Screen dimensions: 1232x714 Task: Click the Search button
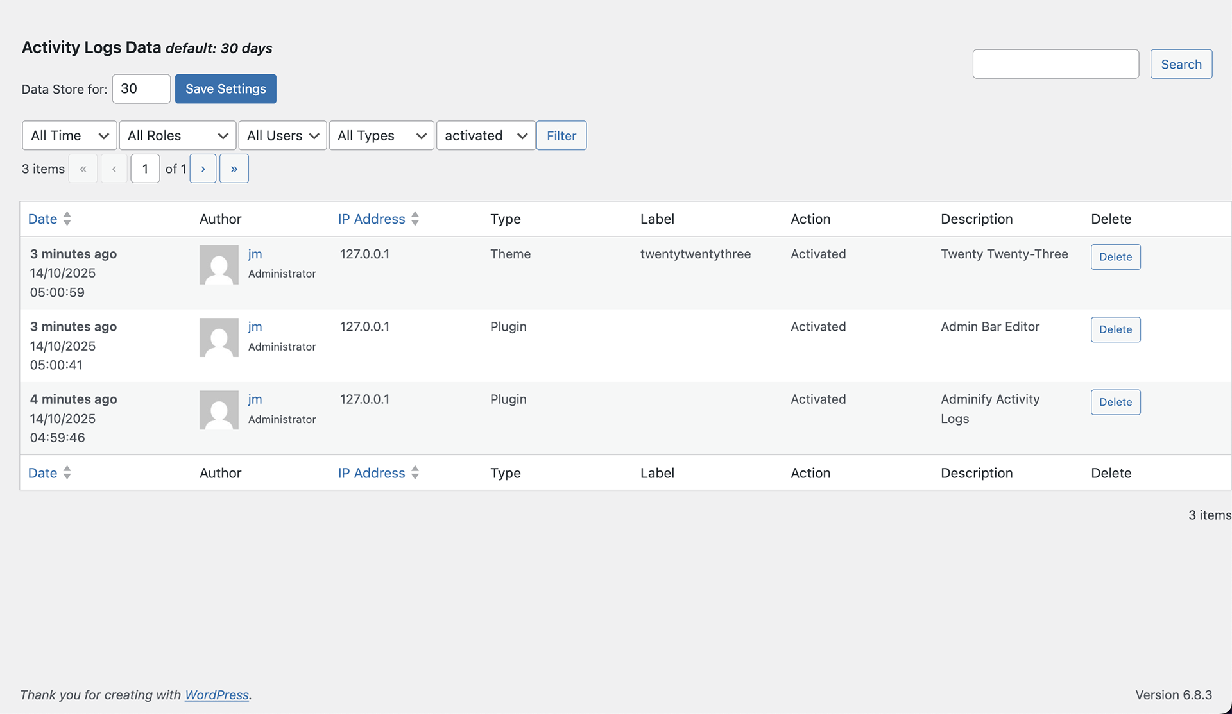click(1181, 64)
